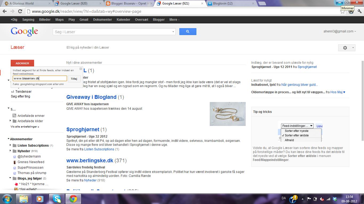Click the Google logo
This screenshot has width=364, height=204.
24,32
